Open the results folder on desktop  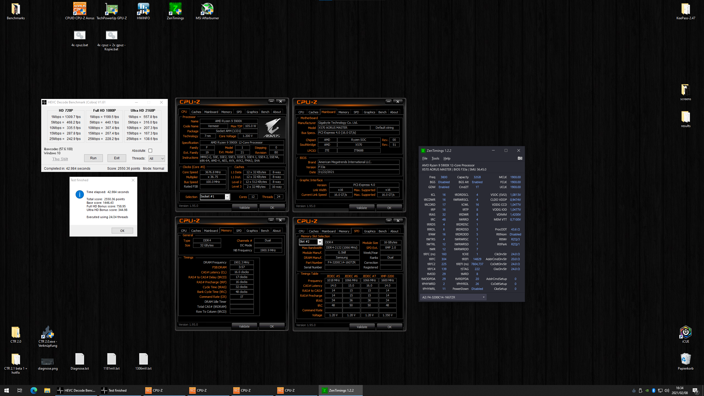(x=686, y=119)
